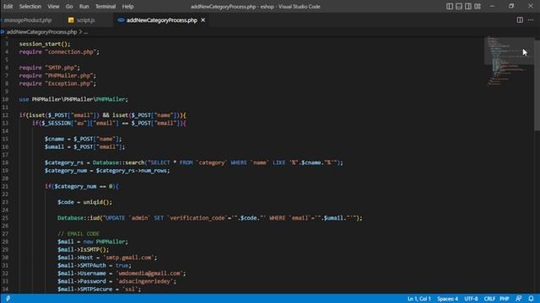Open editor More Actions ellipsis
This screenshot has height=303, width=540.
pos(531,20)
